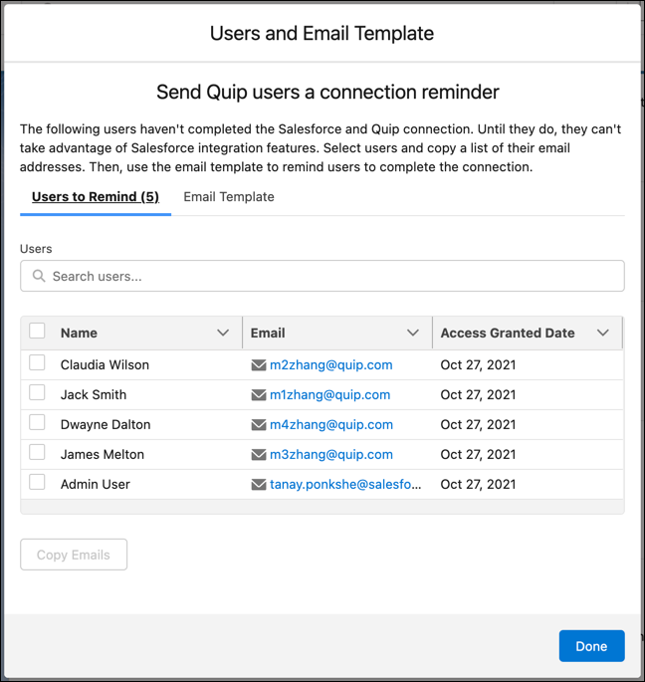
Task: Click Oct 27, 2021 in Admin User row
Action: pos(478,484)
